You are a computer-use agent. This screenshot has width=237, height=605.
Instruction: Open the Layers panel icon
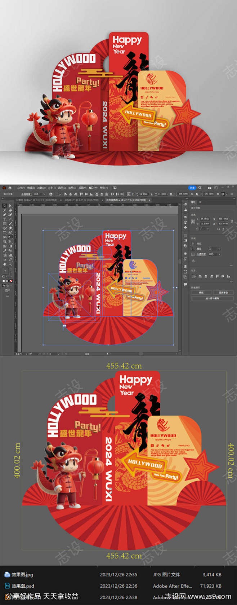coord(185,266)
